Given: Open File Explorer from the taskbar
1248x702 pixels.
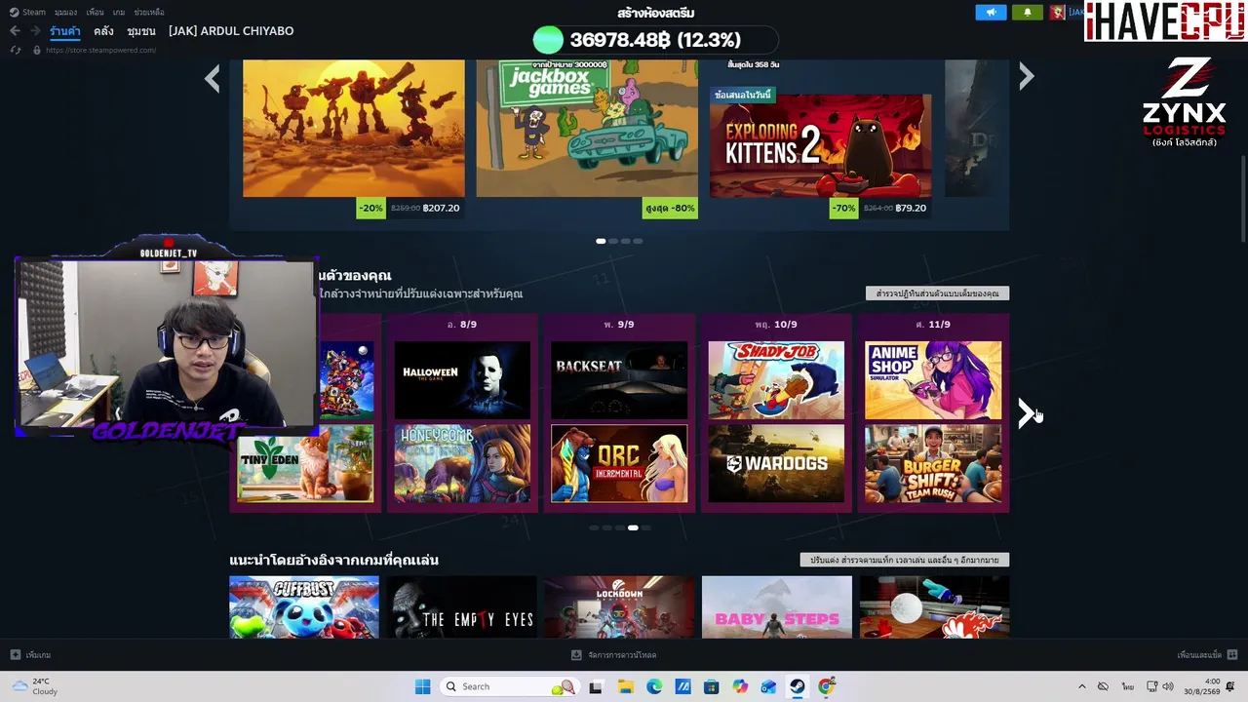Looking at the screenshot, I should 625,686.
